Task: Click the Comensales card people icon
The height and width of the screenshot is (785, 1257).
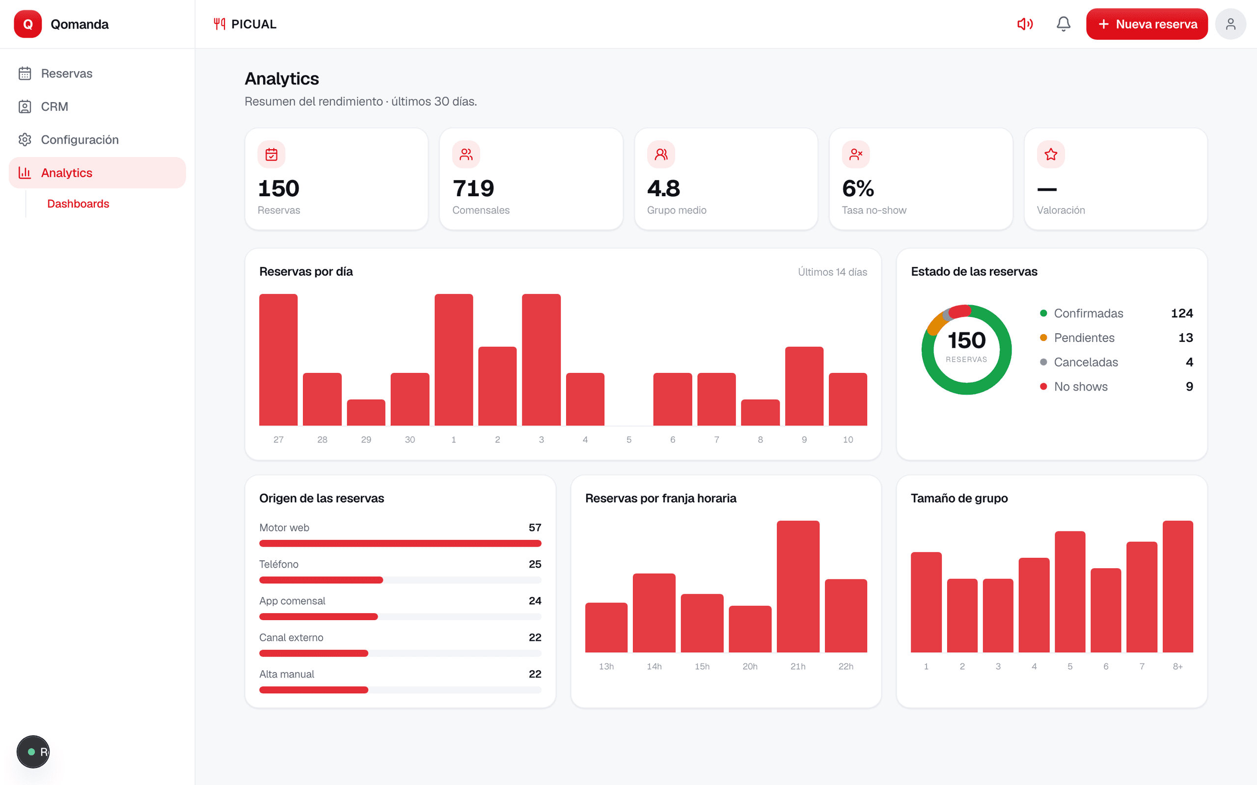Action: click(466, 154)
